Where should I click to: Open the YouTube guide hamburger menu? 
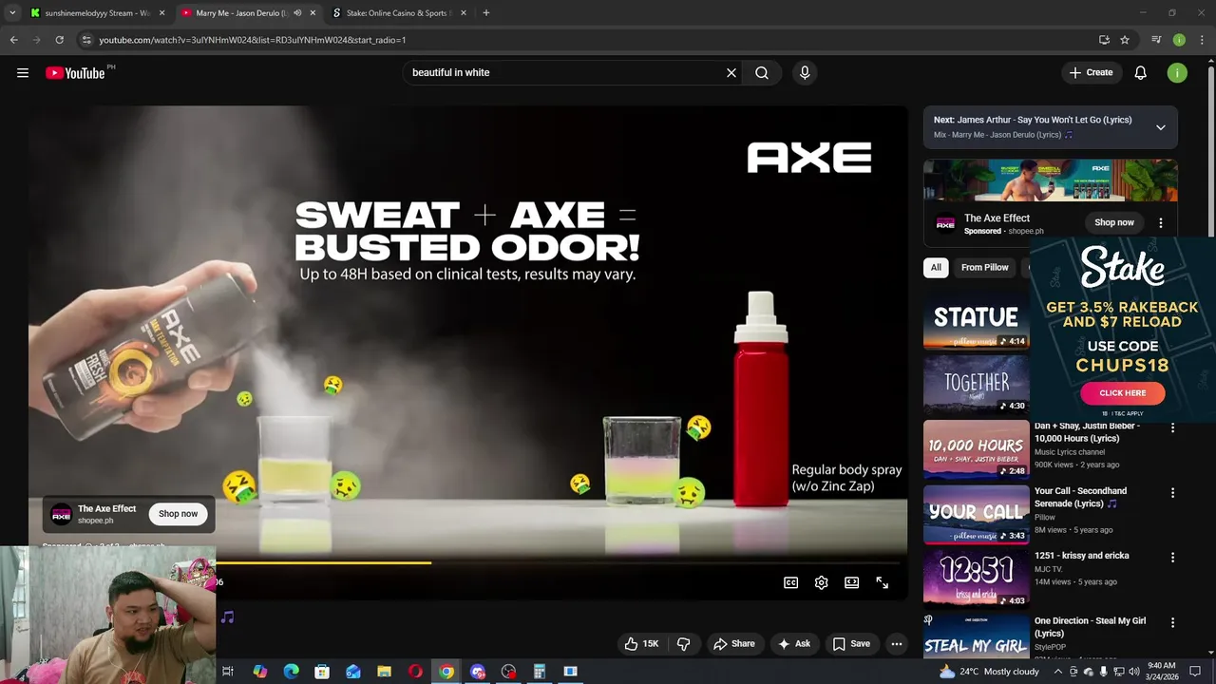pos(23,73)
